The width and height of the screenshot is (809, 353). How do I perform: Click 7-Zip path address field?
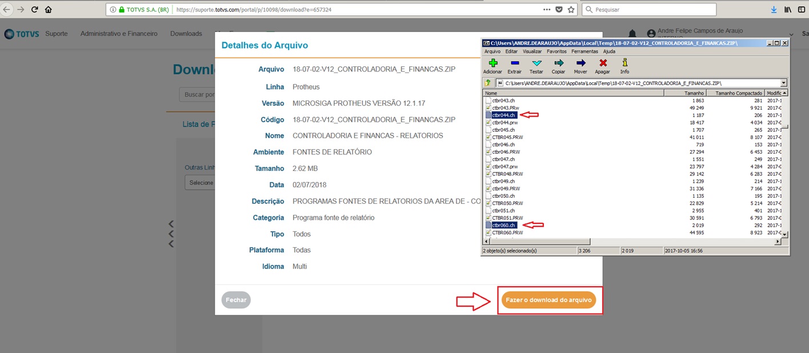641,83
